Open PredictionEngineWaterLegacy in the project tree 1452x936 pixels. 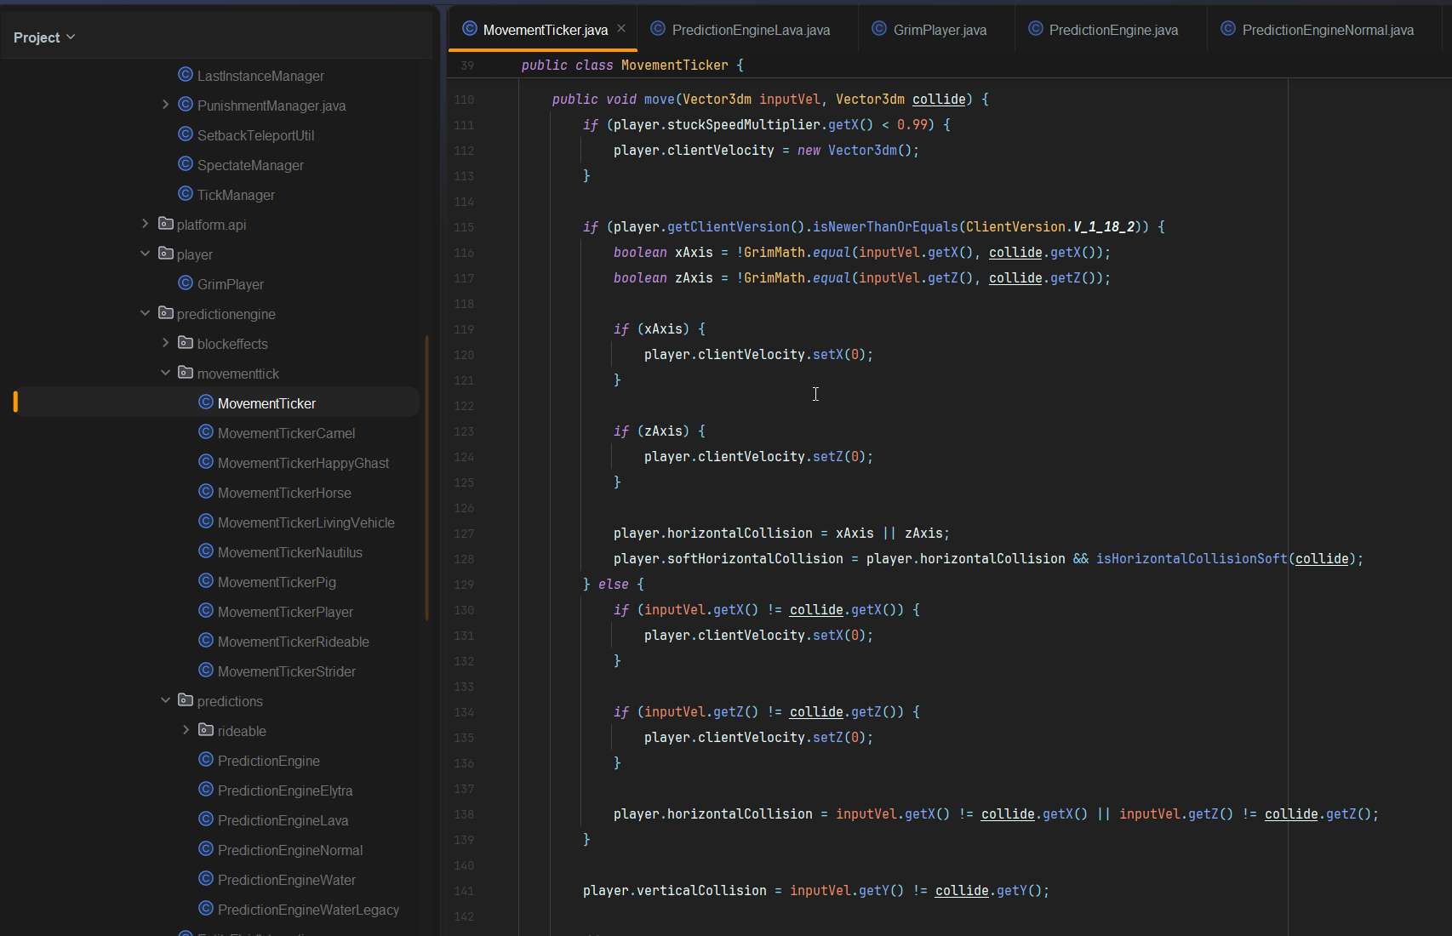pos(308,910)
